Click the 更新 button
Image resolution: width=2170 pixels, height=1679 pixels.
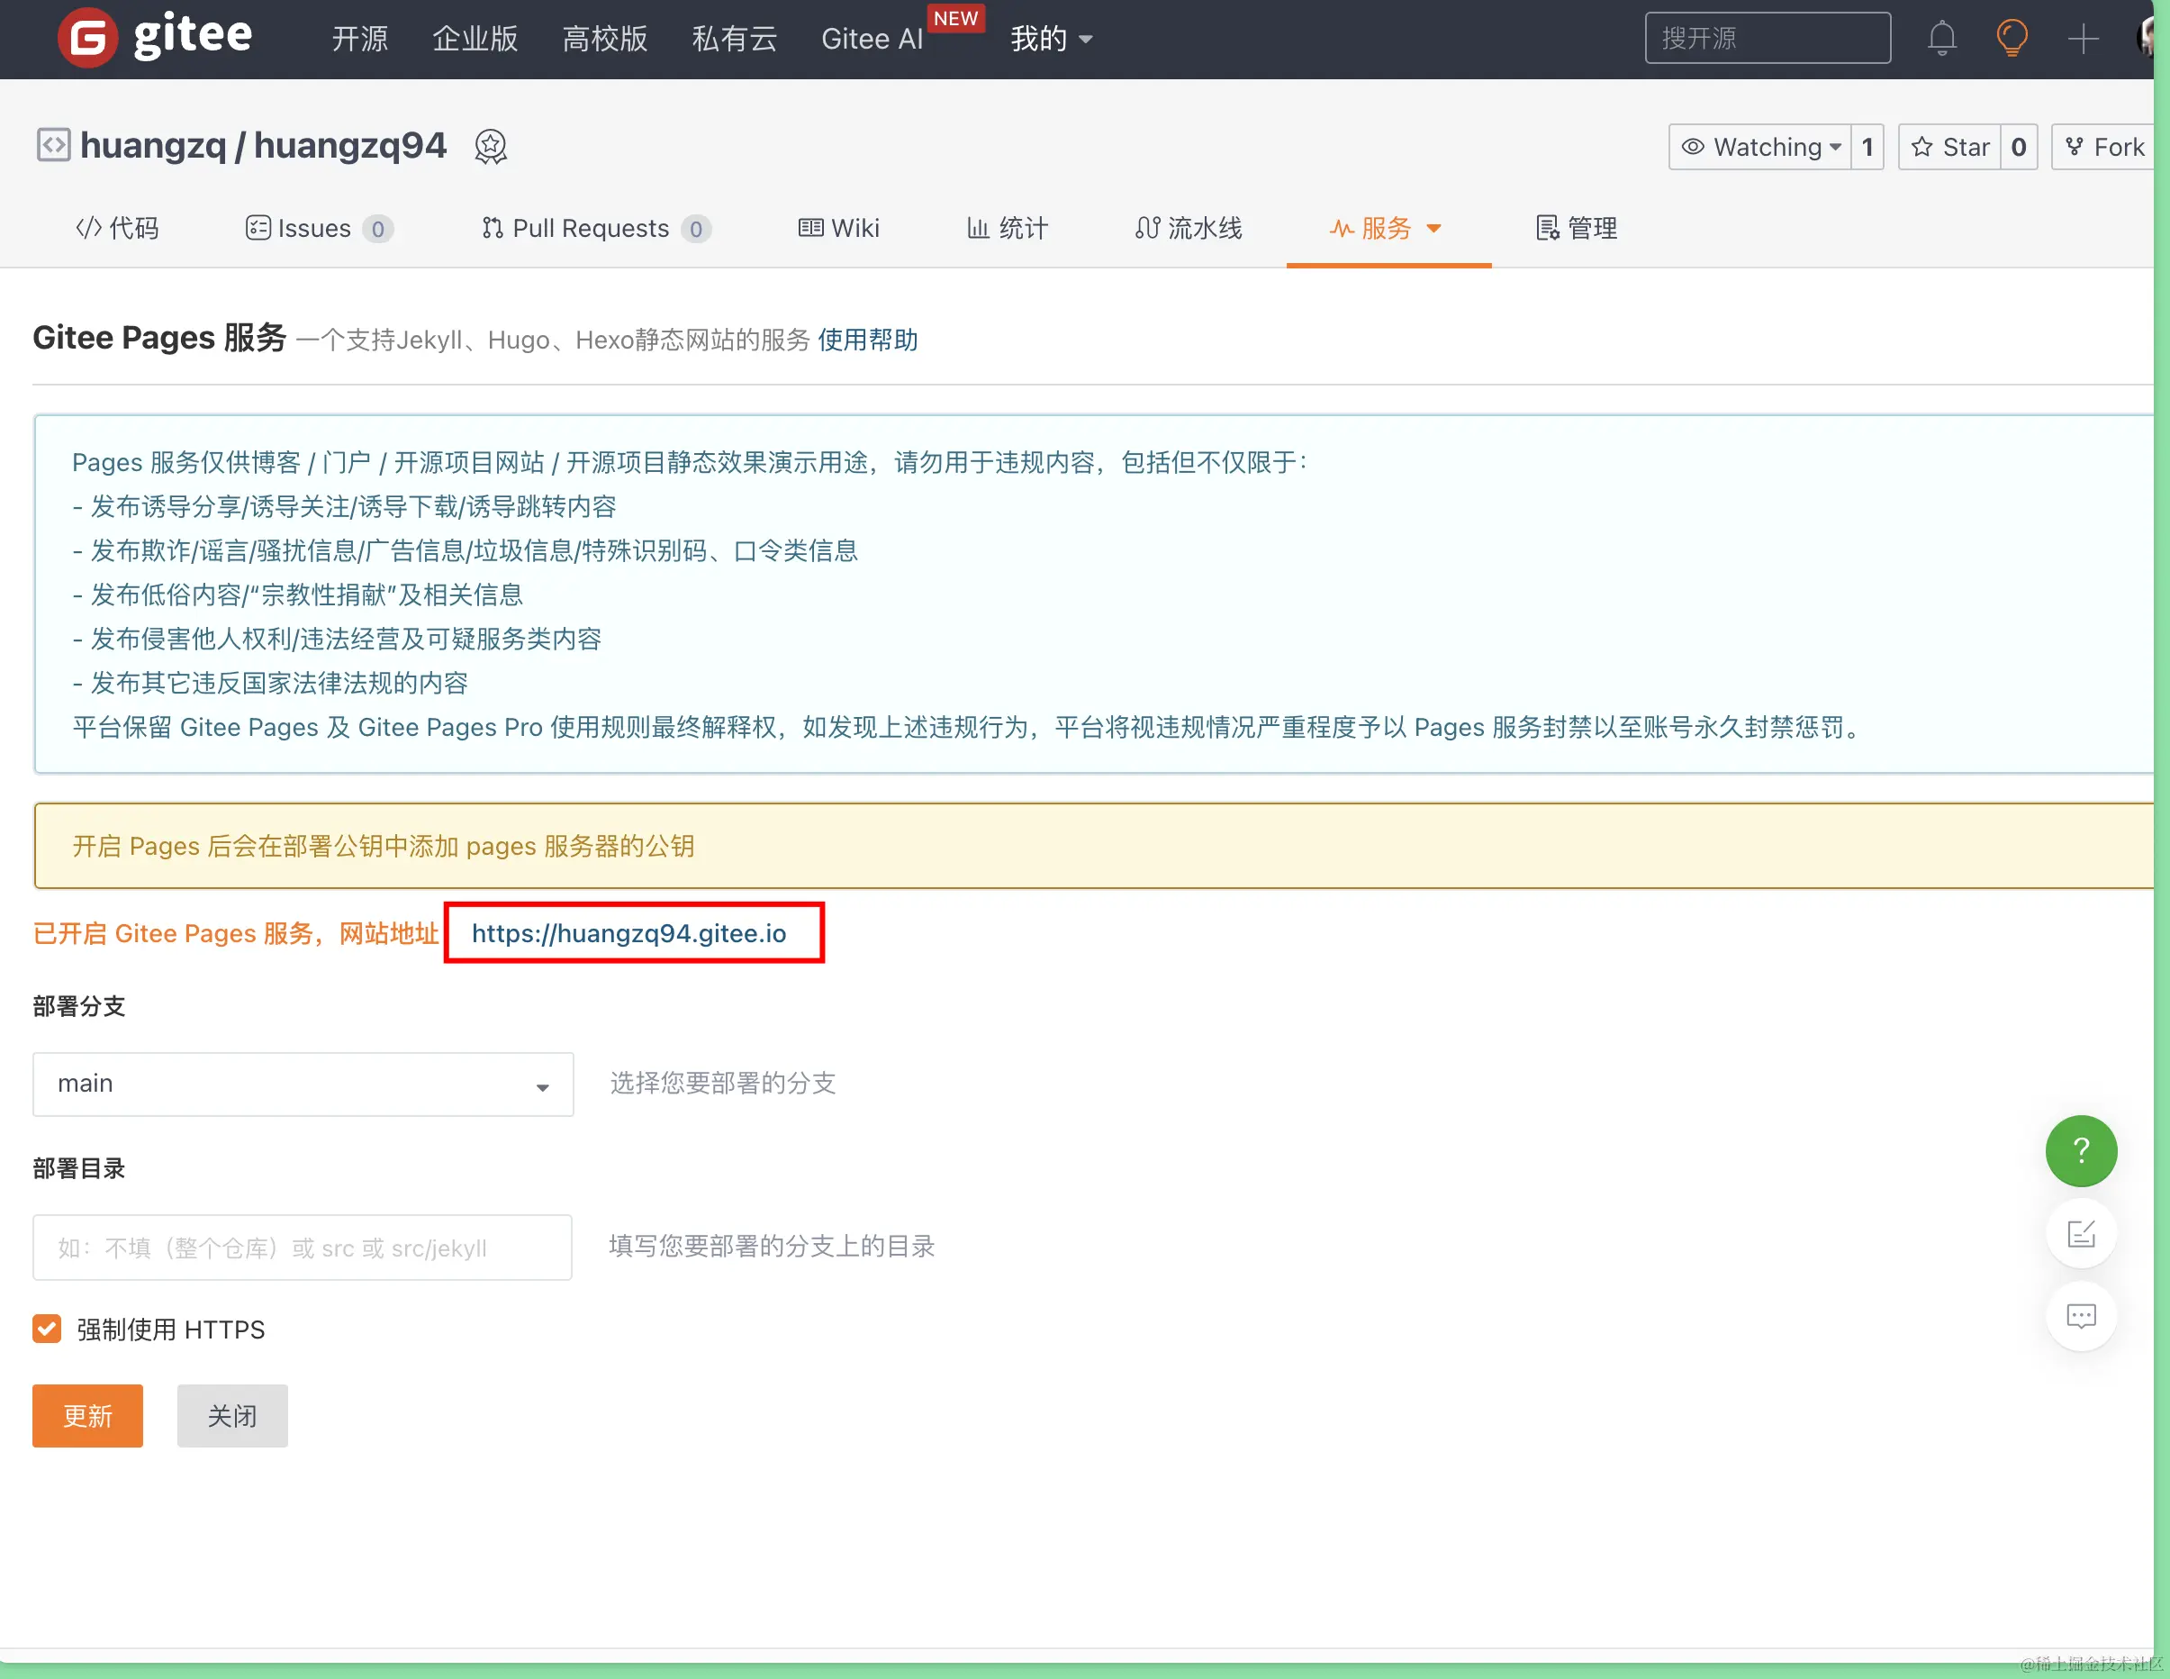pos(87,1416)
